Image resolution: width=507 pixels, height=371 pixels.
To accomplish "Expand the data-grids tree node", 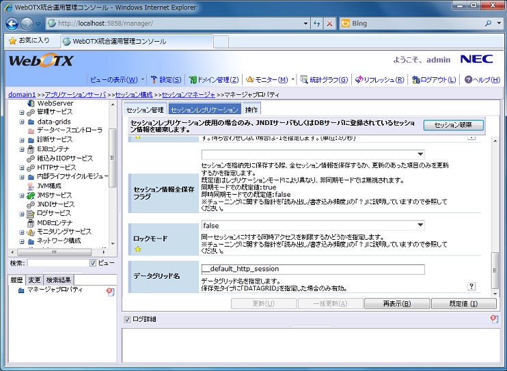I will click(22, 121).
